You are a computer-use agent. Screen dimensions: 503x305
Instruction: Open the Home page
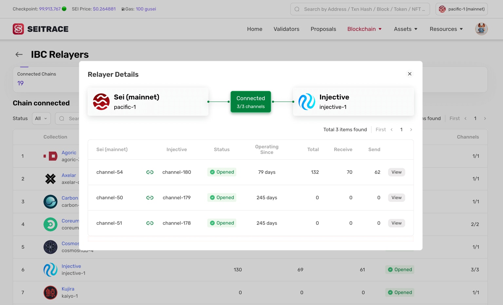tap(254, 29)
